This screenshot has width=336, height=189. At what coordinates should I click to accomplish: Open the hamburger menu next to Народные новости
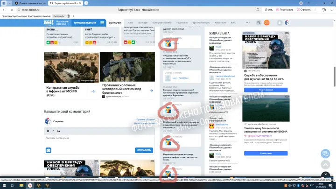102,22
